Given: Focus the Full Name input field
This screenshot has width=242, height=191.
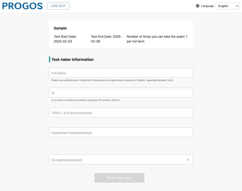Looking at the screenshot, I should click(x=121, y=73).
